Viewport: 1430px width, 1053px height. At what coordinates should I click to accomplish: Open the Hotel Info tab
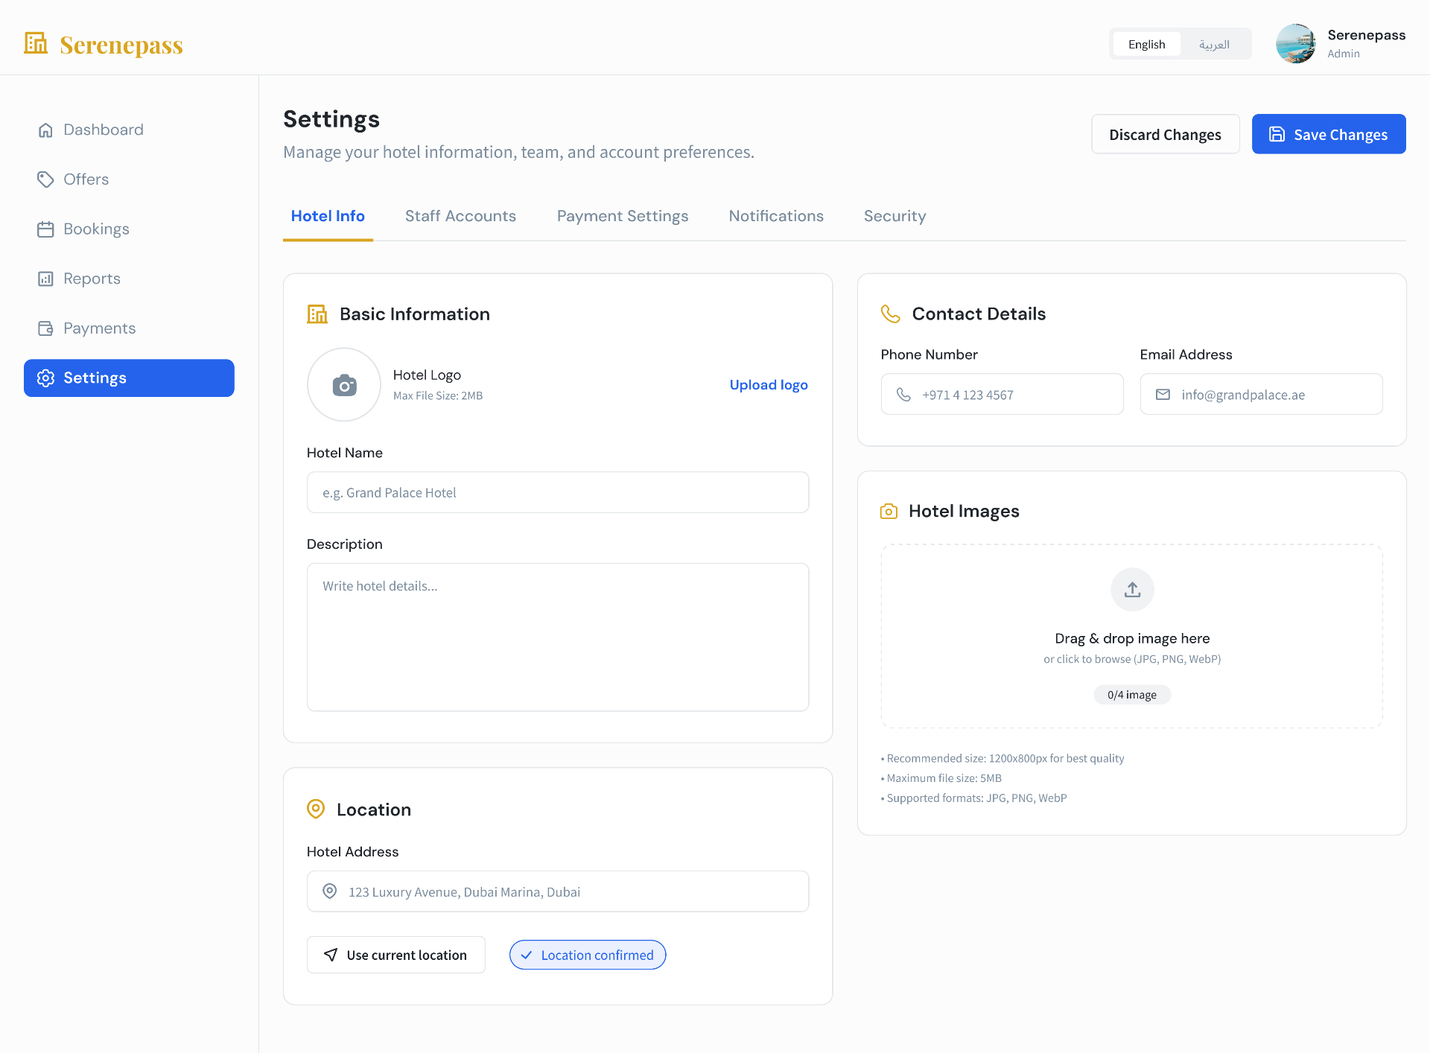click(x=328, y=216)
